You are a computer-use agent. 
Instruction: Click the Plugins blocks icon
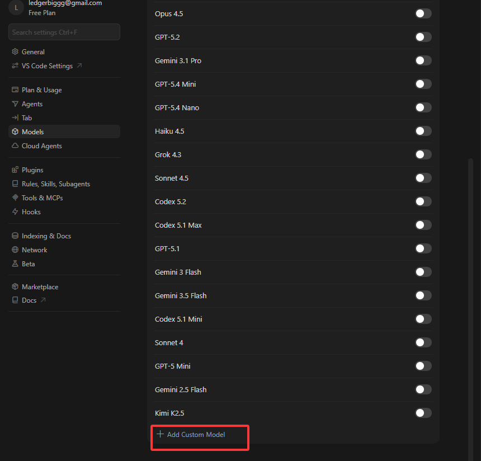(x=15, y=170)
